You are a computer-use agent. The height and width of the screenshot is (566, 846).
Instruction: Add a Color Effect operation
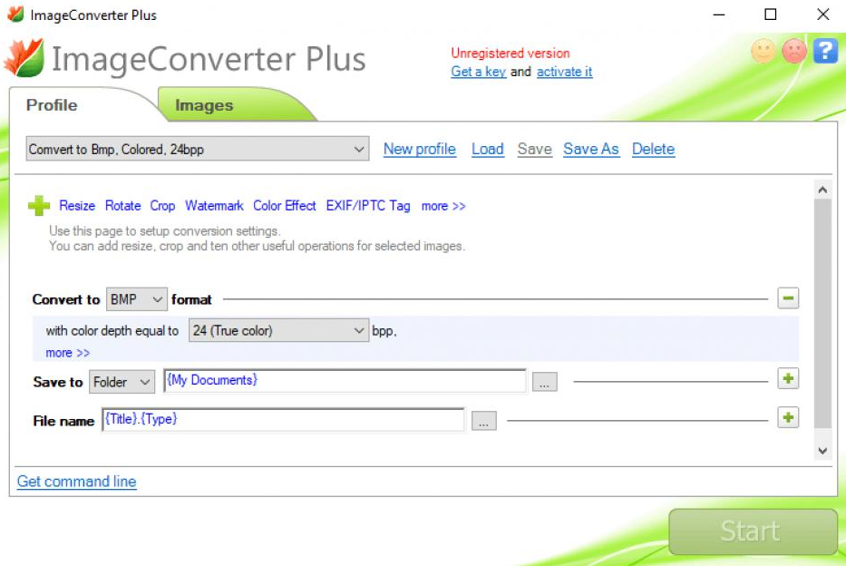[x=285, y=206]
